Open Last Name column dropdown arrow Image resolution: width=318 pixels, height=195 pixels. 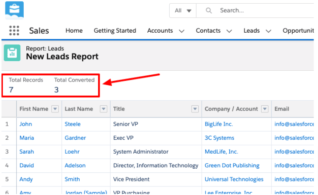(x=103, y=109)
